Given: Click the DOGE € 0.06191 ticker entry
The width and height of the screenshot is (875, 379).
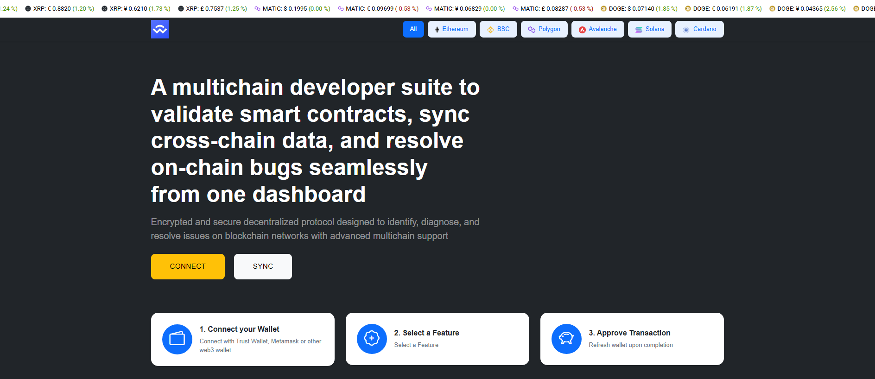Looking at the screenshot, I should point(723,9).
